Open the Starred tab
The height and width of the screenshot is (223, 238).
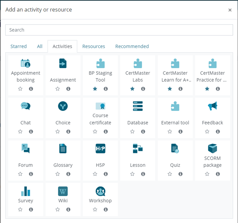coord(18,46)
